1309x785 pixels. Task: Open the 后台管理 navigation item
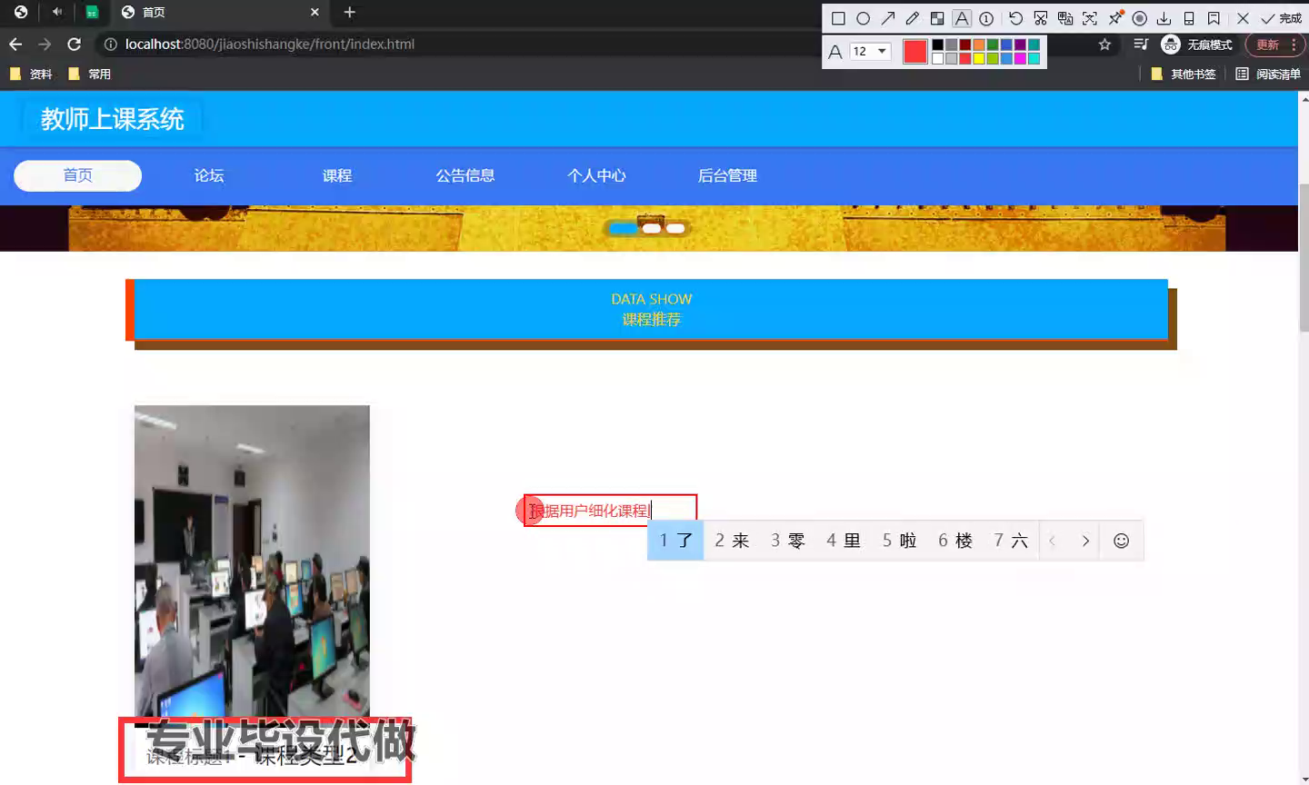click(727, 175)
